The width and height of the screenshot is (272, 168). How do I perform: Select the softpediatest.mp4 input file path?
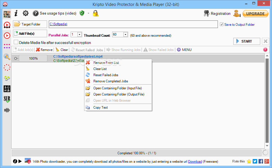[x=78, y=57]
